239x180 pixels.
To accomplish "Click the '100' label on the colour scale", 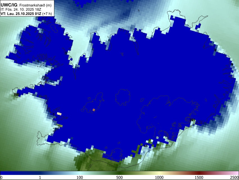I will click(80, 177).
